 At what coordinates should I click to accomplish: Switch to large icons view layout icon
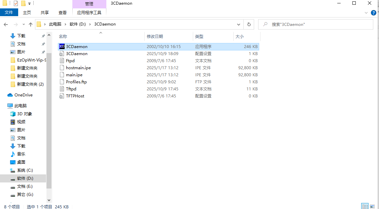coord(372,206)
